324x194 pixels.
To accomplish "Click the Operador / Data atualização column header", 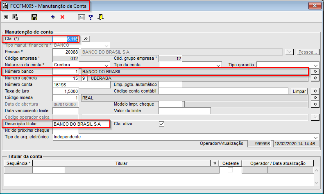I will (x=278, y=163).
